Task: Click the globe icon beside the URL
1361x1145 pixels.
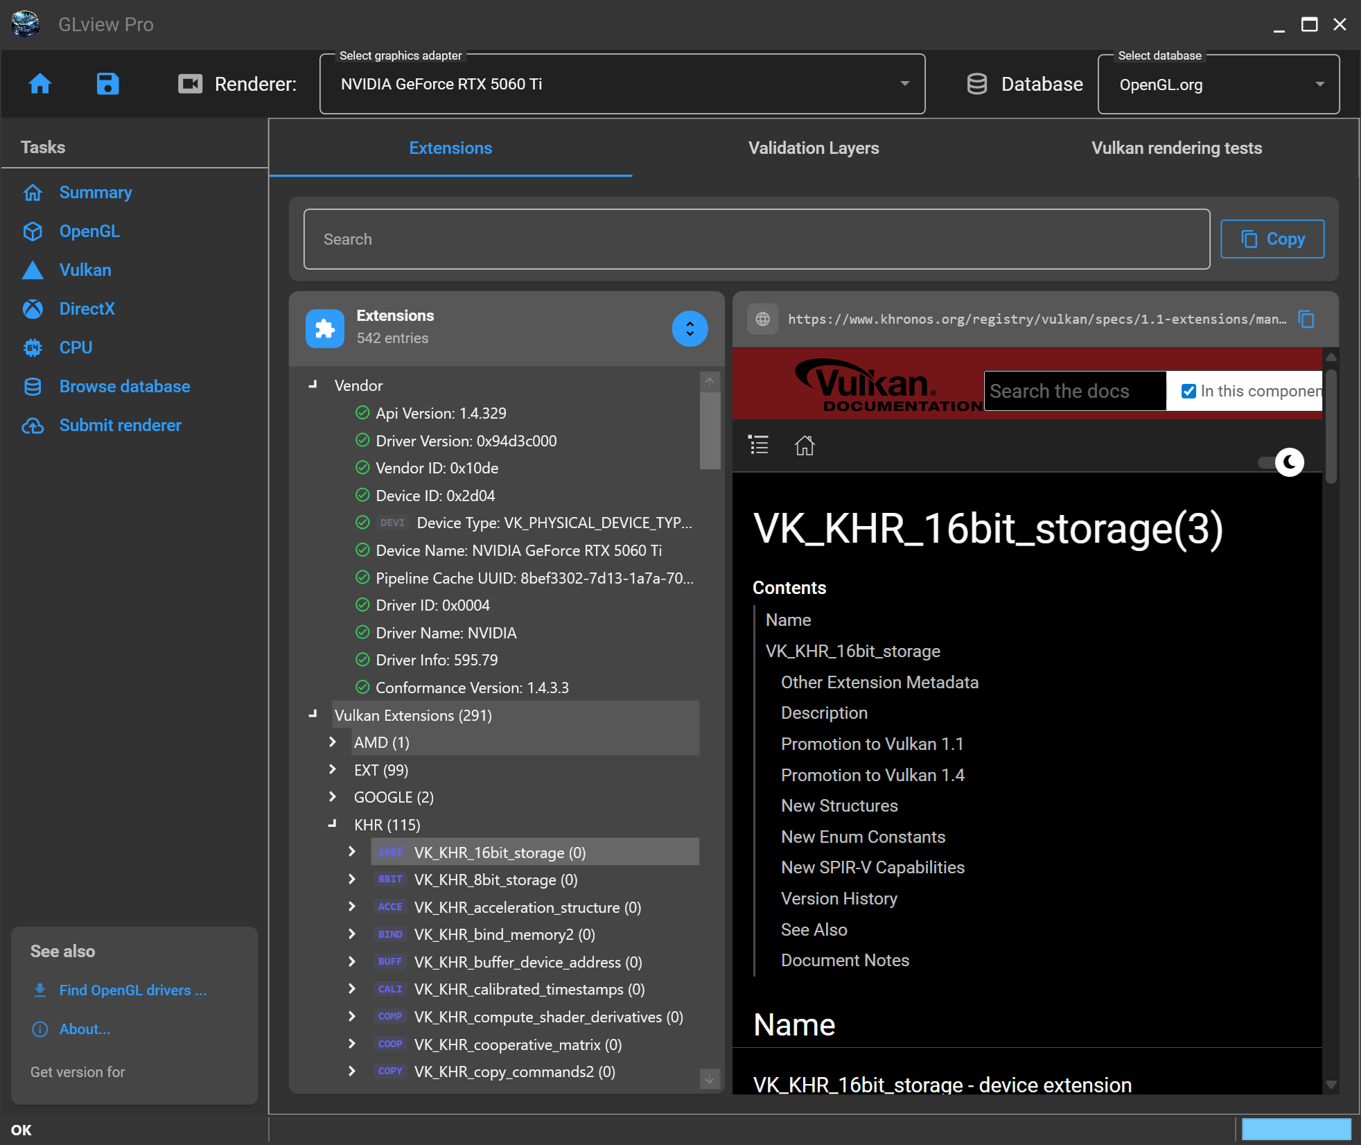Action: tap(763, 319)
